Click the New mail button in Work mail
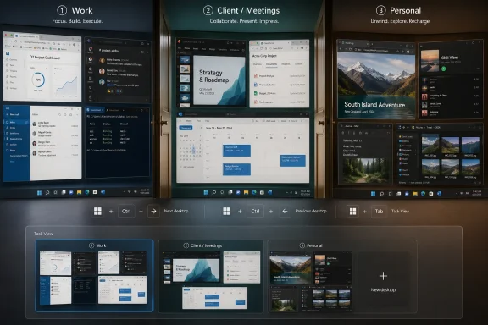Viewport: 488px width, 325px height. 14,114
